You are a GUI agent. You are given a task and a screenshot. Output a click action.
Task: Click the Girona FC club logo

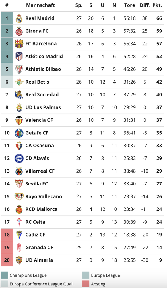point(19,31)
